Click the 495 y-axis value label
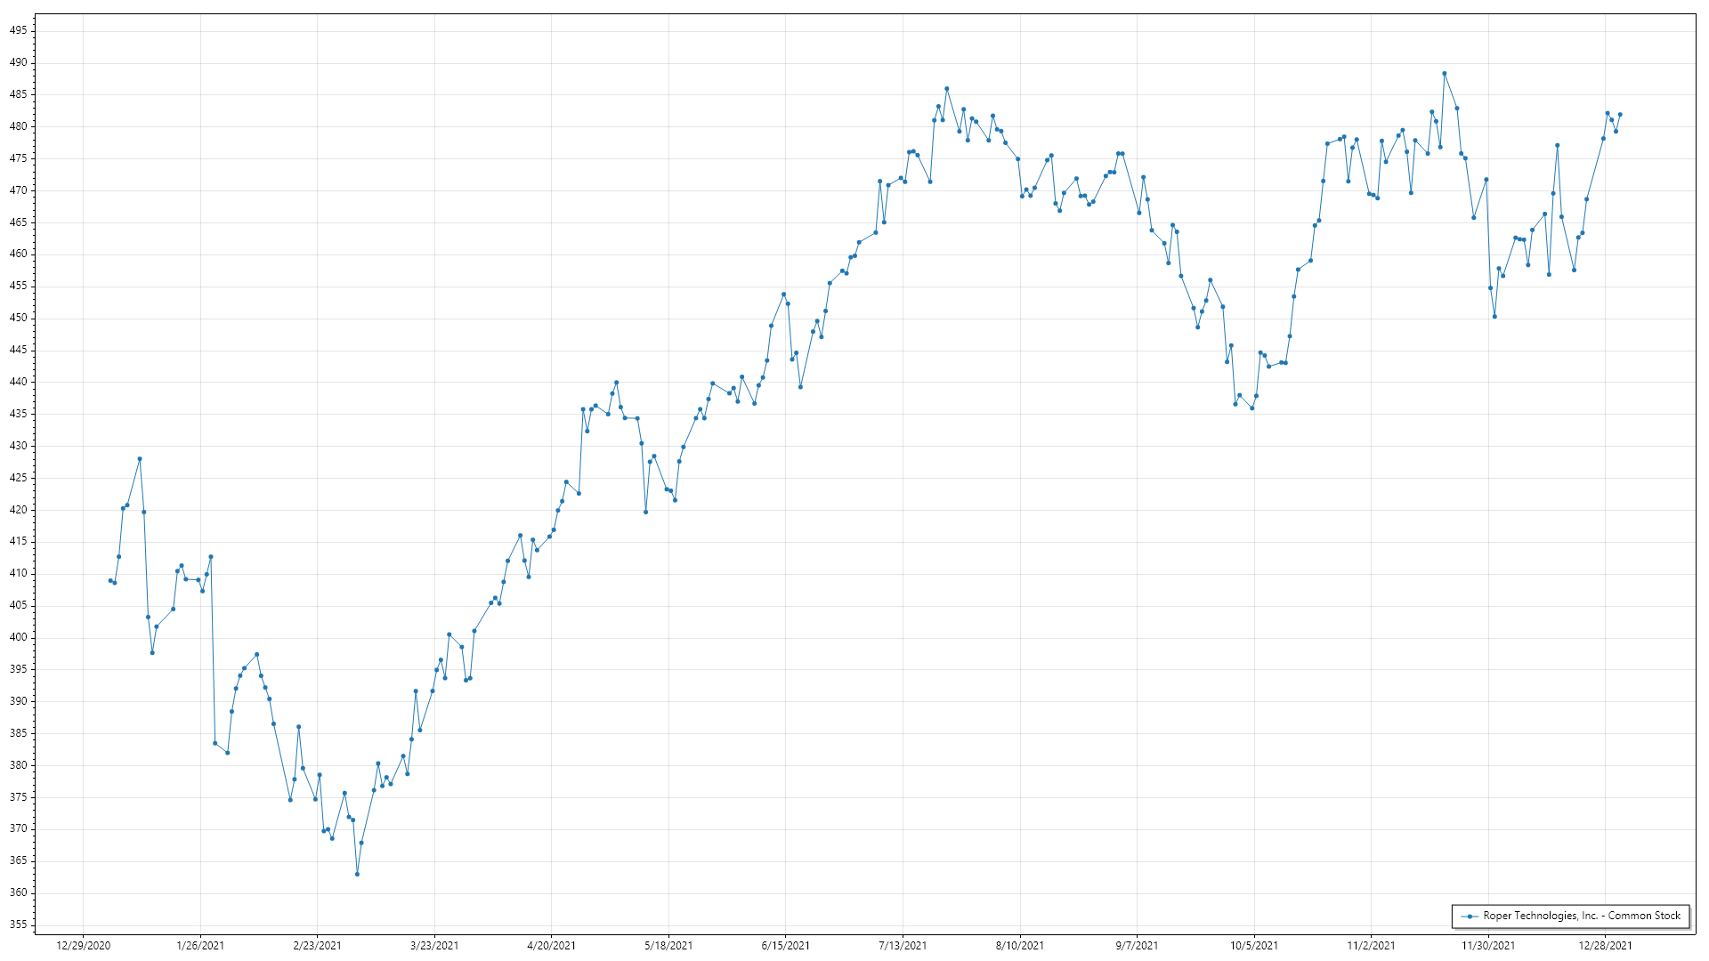 (x=18, y=30)
